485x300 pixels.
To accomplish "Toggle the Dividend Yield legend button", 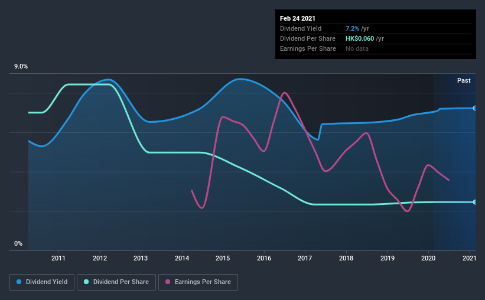I will (42, 282).
